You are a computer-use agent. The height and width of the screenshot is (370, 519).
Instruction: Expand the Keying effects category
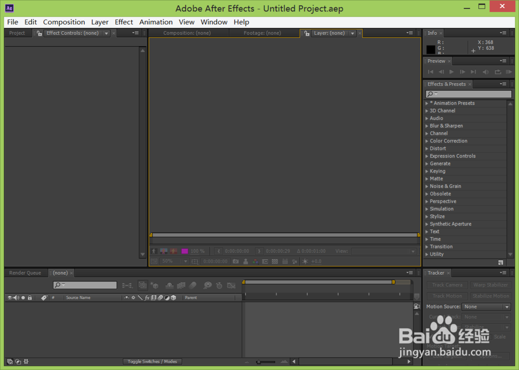(427, 171)
